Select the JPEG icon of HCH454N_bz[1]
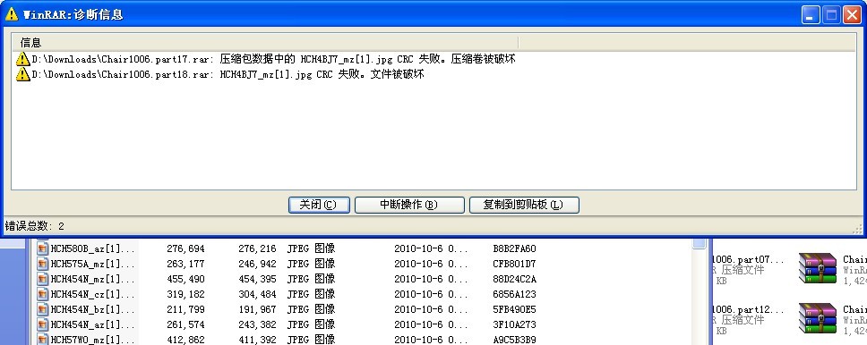 pyautogui.click(x=43, y=309)
